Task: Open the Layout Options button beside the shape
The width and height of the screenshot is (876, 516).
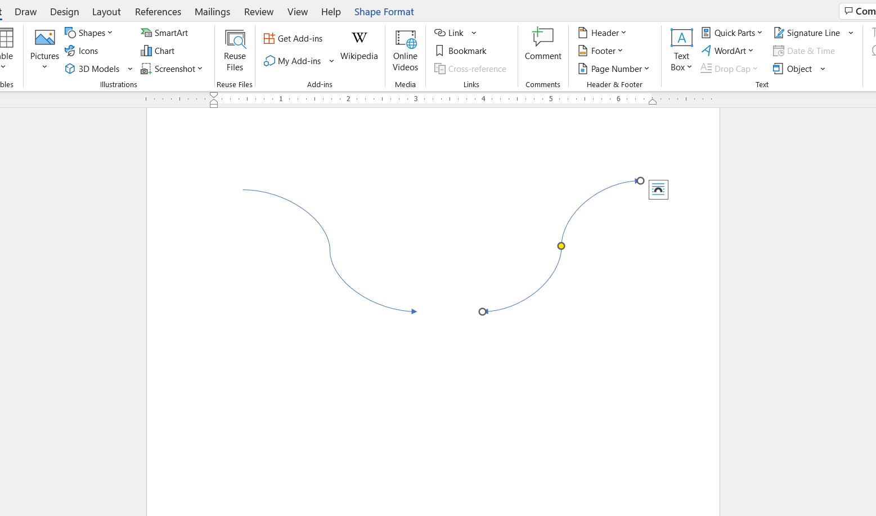Action: [x=658, y=189]
